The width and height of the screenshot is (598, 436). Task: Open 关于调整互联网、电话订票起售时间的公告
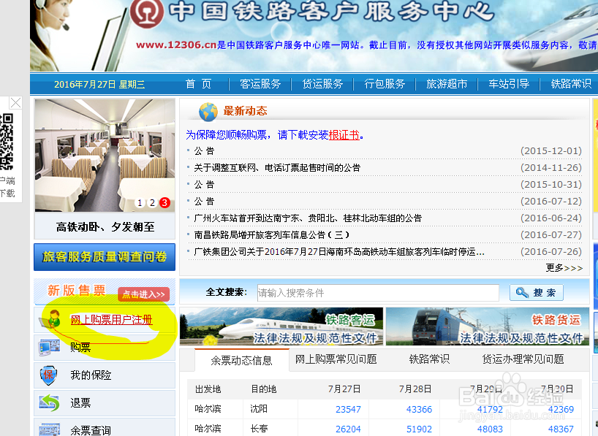277,168
